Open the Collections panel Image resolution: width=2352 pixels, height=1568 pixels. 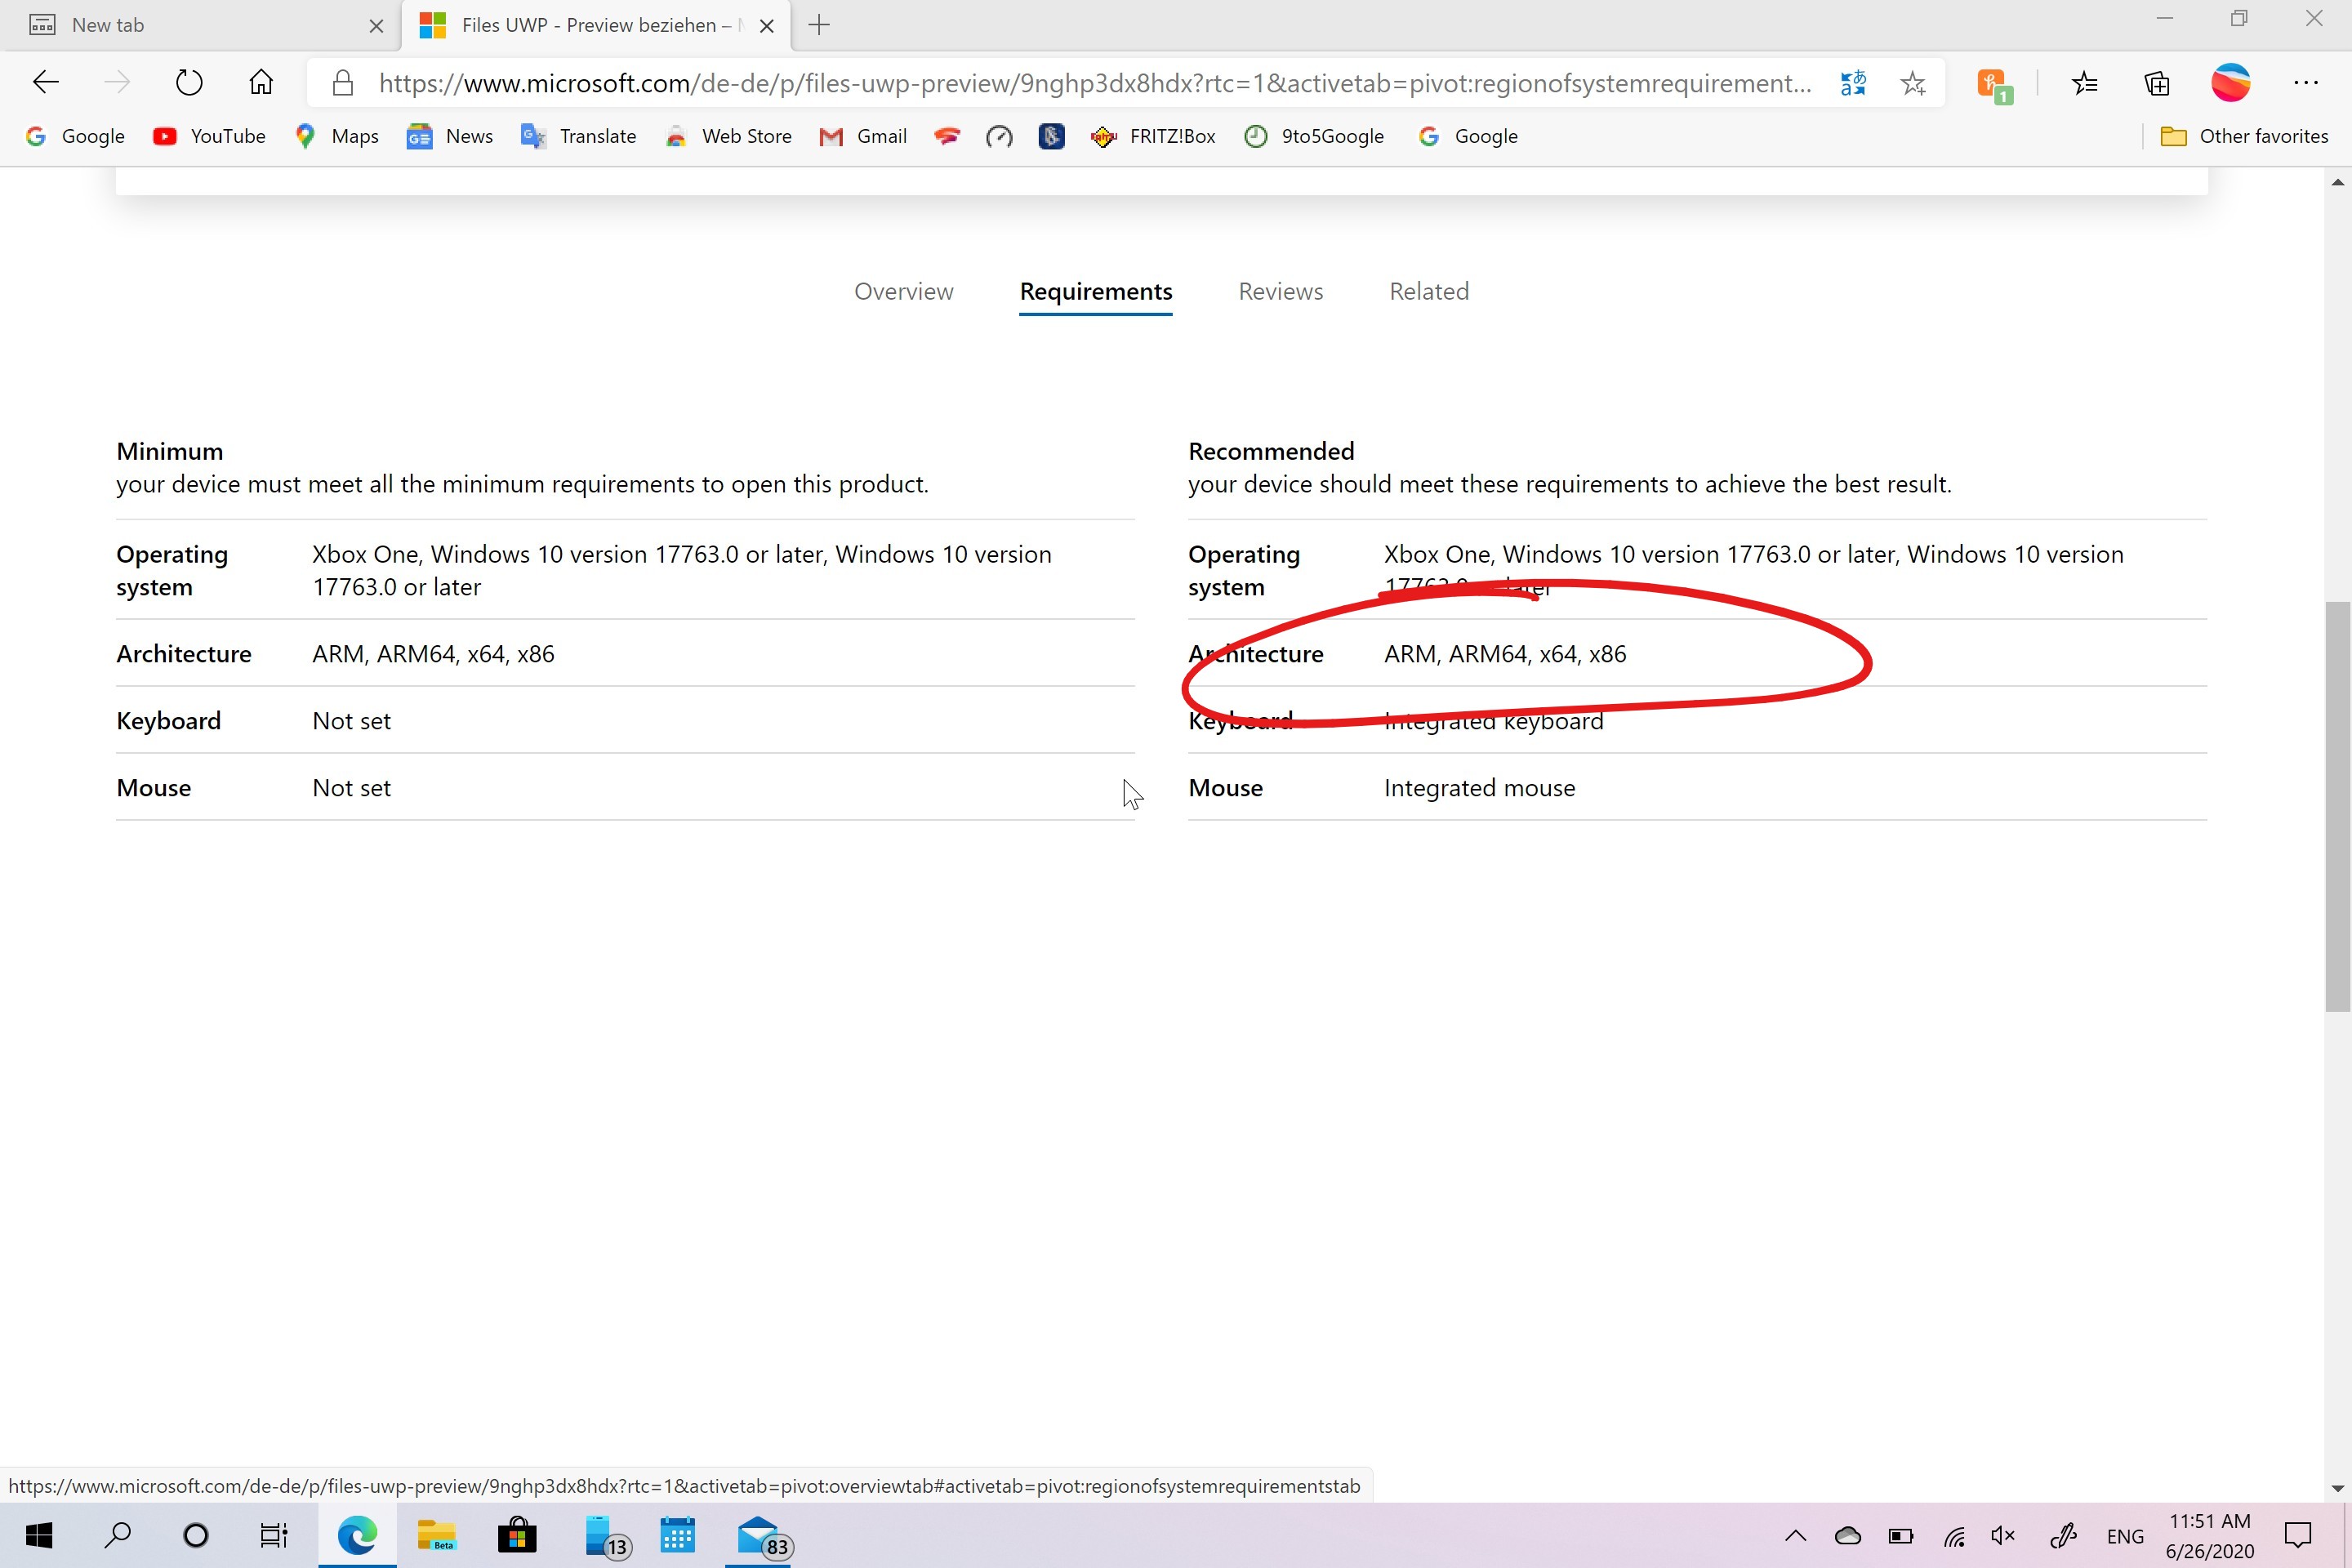tap(2157, 83)
